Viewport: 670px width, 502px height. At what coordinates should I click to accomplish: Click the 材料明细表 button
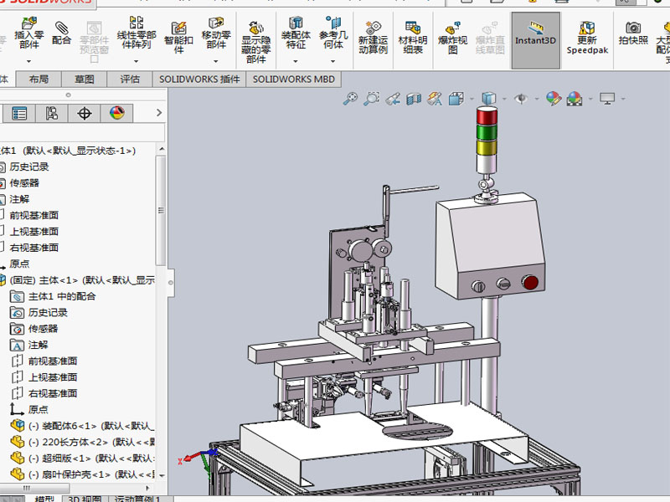tap(412, 39)
